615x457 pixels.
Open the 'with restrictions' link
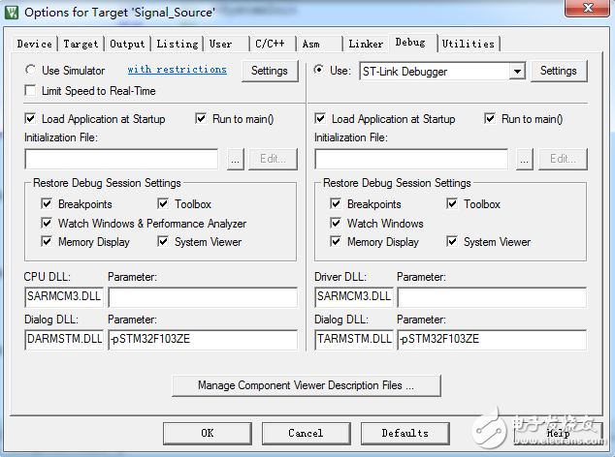177,70
